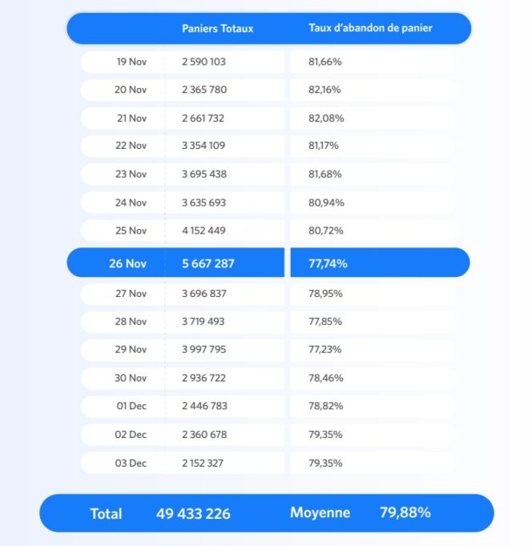
Task: Click the 2 365 780 value
Action: point(204,90)
